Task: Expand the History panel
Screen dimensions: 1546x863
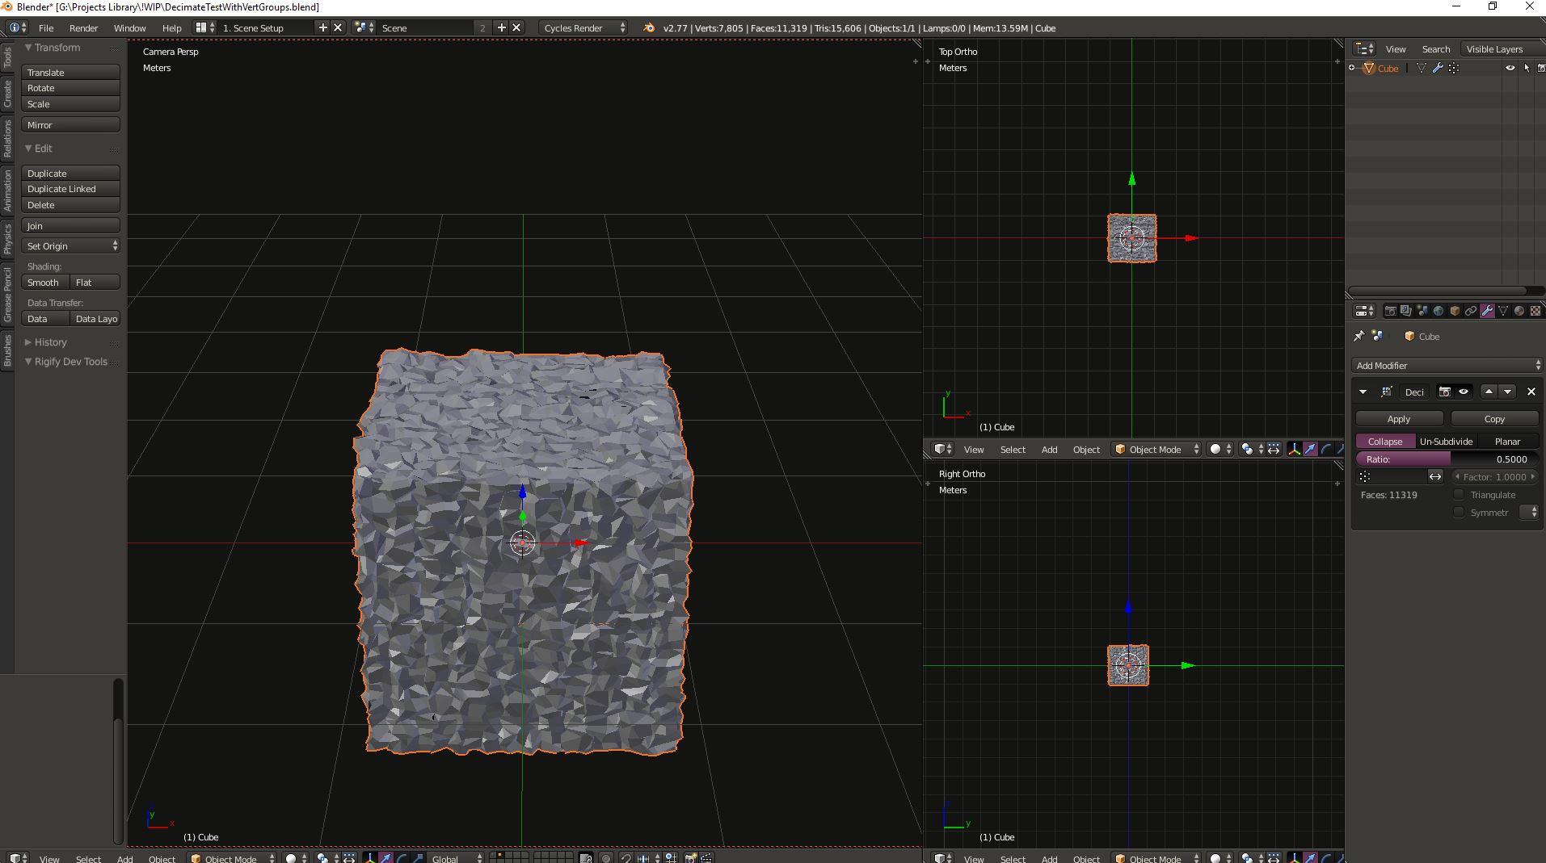Action: (x=50, y=342)
